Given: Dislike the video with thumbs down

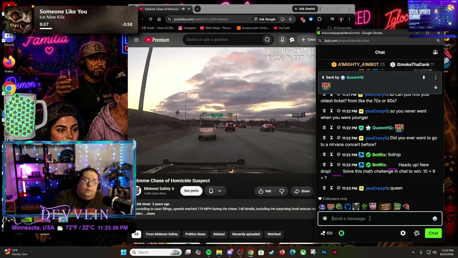Looking at the screenshot, I should 282,191.
